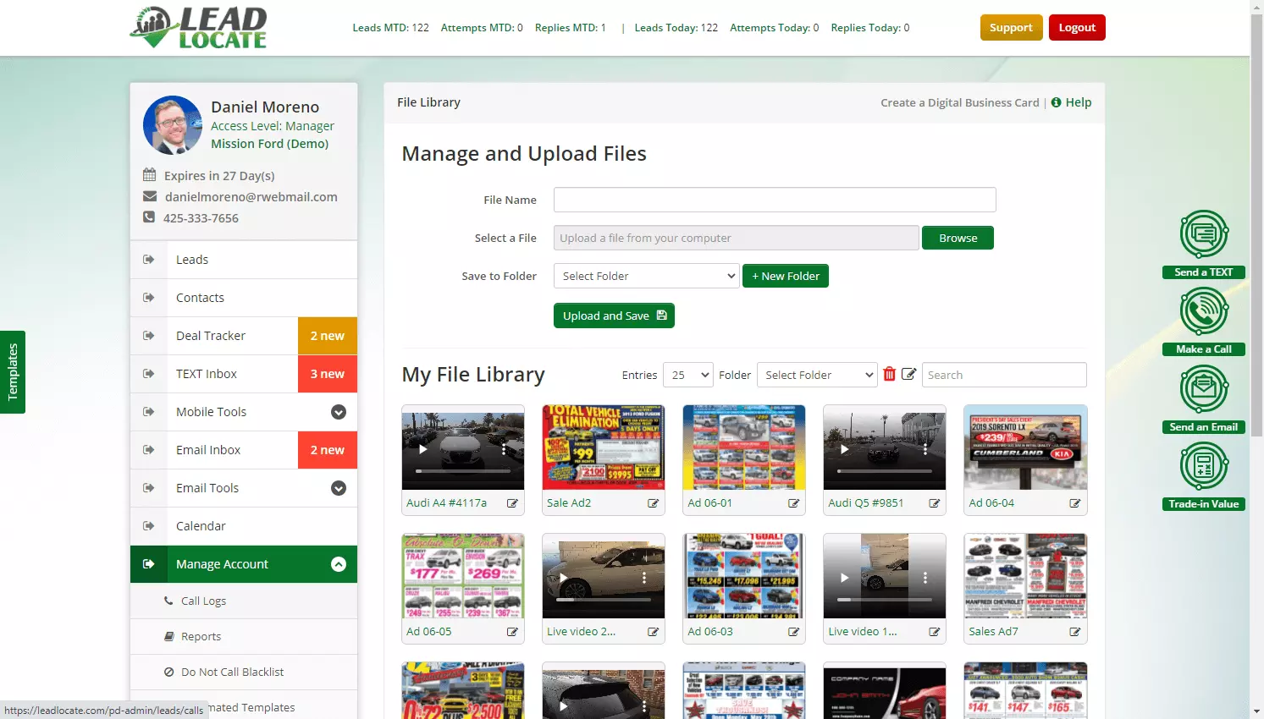Open the Trade-in Value calculator icon
1264x719 pixels.
pos(1204,466)
